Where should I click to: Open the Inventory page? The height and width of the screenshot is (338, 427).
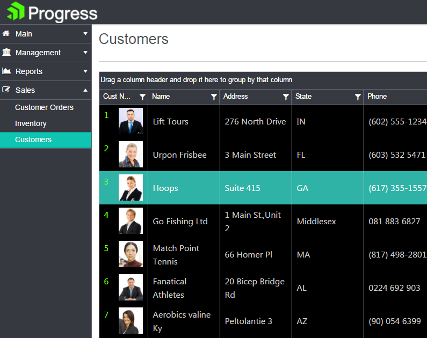click(x=31, y=123)
